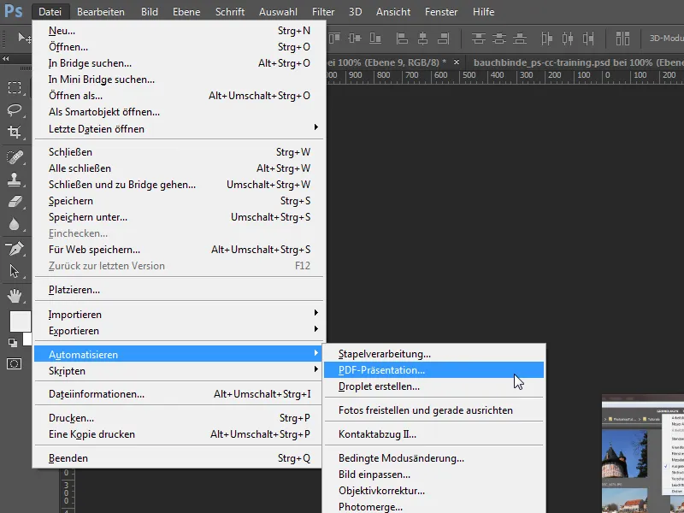
Task: Open the Bearbeiten menu
Action: tap(101, 12)
